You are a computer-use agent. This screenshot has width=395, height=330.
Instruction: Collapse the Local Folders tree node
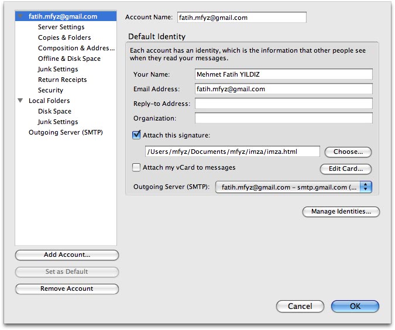coord(21,101)
